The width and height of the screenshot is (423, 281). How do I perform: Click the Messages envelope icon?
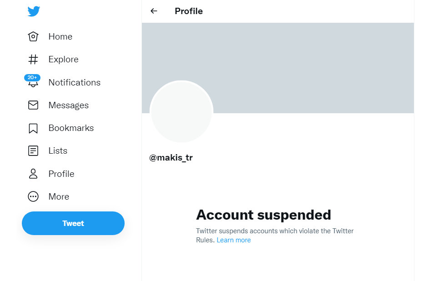[x=33, y=105]
